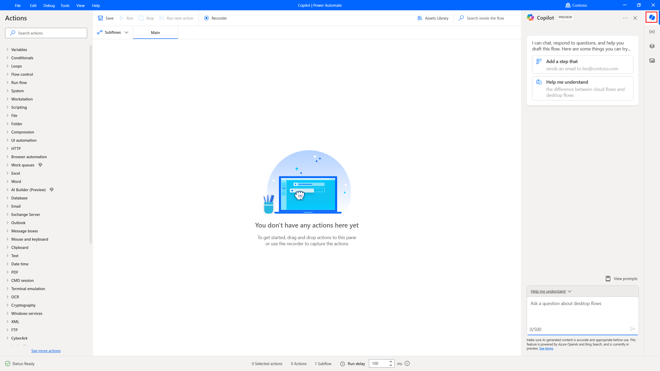The image size is (660, 371).
Task: Click the Add a step that suggestion card
Action: click(582, 64)
